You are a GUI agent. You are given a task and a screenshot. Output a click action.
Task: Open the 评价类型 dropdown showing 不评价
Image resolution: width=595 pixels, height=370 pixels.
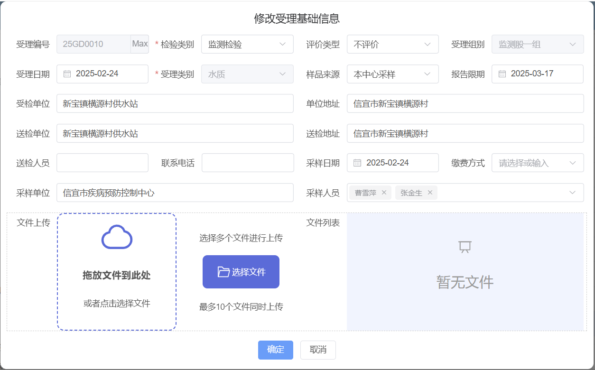coord(393,44)
